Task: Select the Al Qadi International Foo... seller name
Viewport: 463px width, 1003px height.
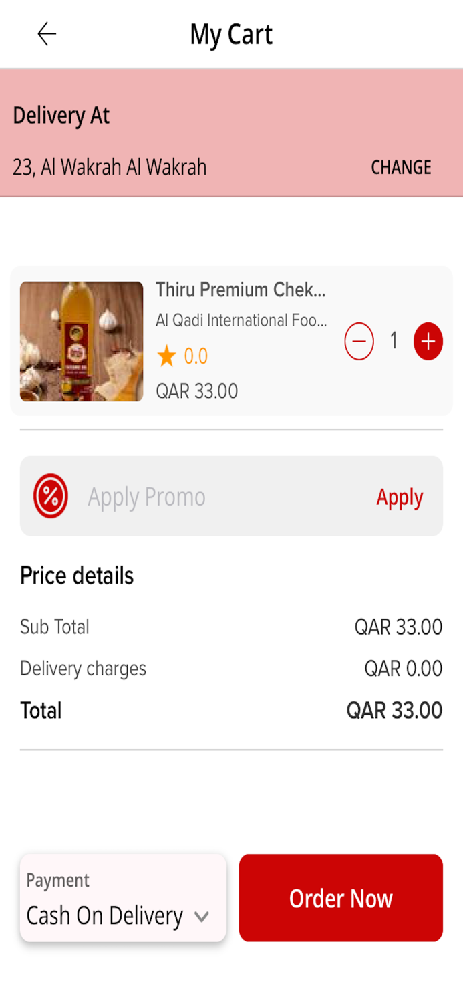Action: [x=242, y=320]
